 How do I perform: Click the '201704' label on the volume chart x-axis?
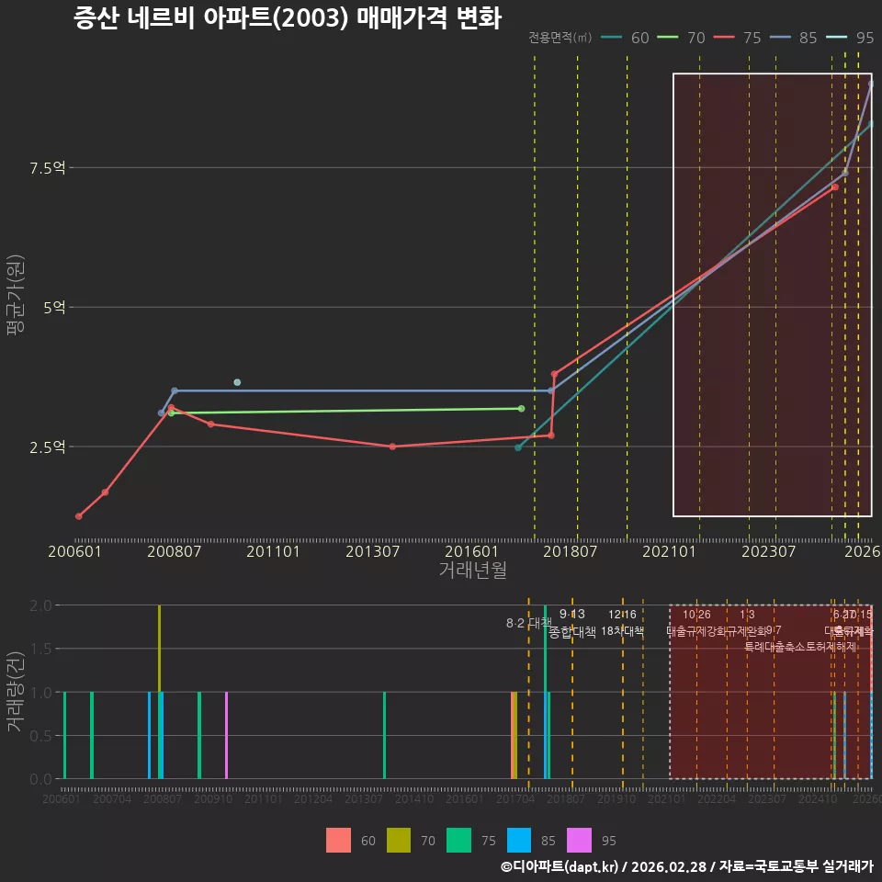click(515, 798)
